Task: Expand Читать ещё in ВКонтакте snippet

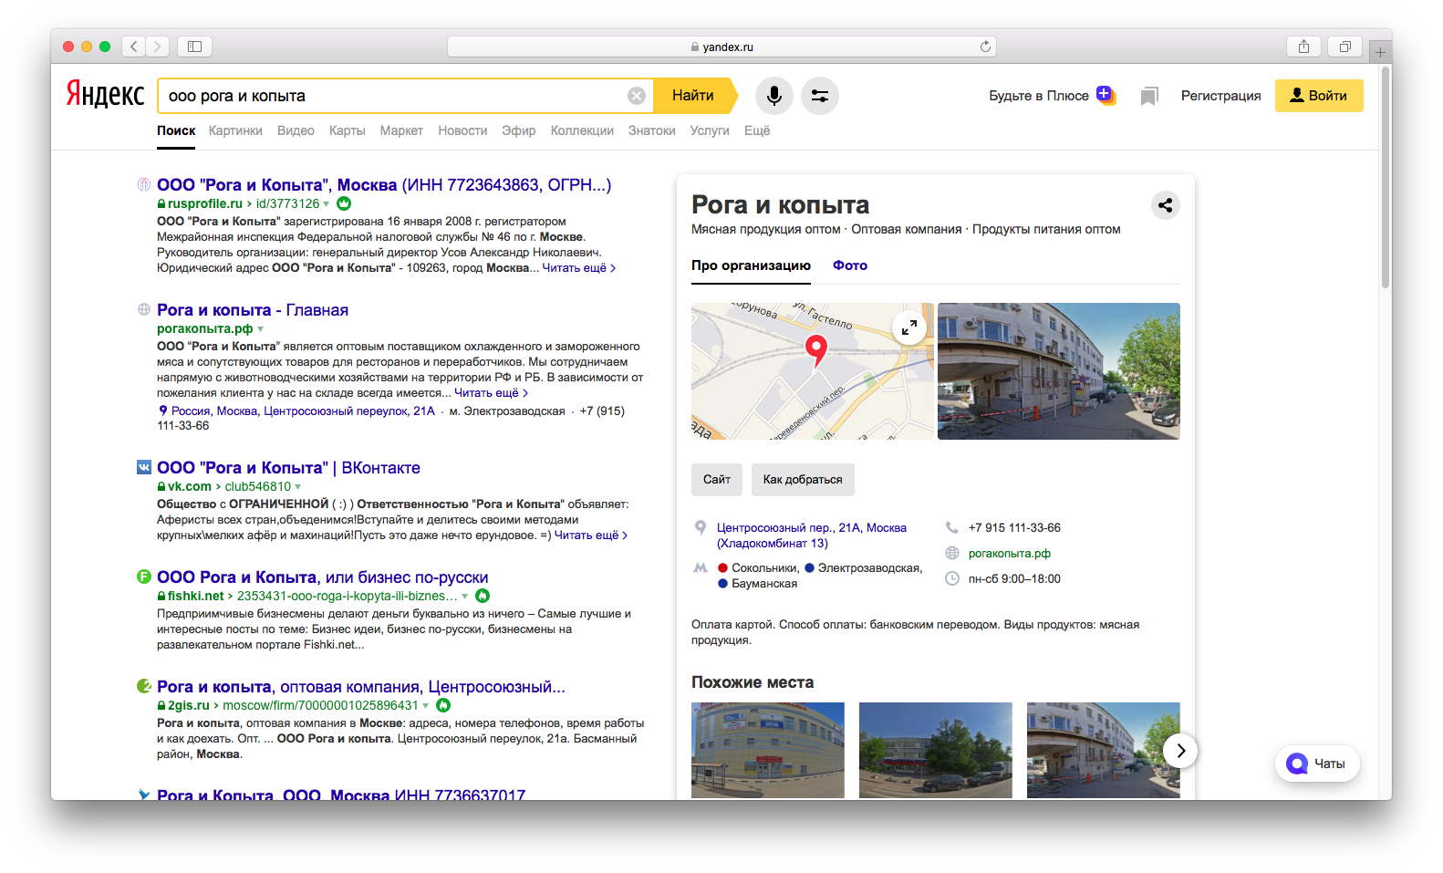Action: point(591,535)
